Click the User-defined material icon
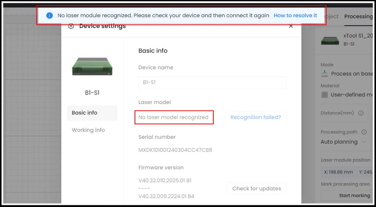This screenshot has width=376, height=207. coord(325,95)
